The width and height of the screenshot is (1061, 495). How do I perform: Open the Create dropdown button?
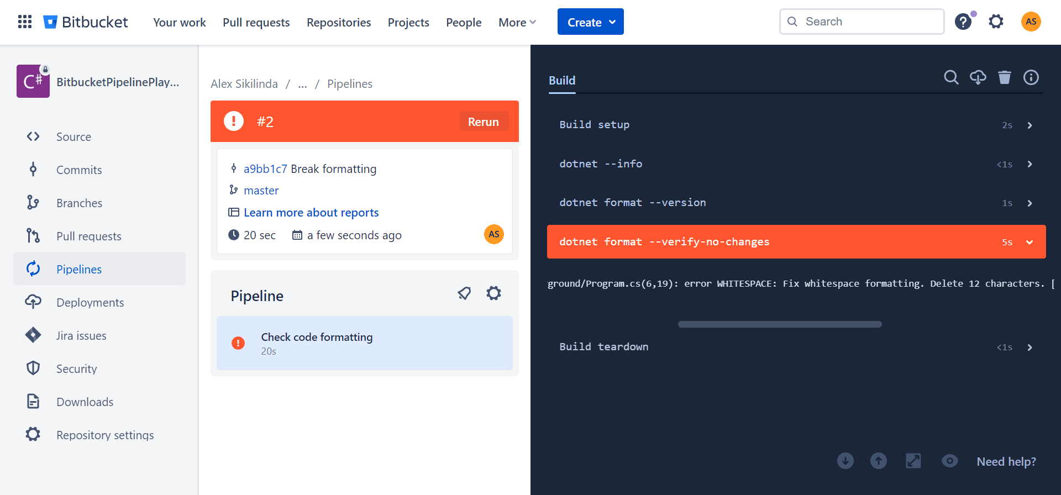coord(591,22)
